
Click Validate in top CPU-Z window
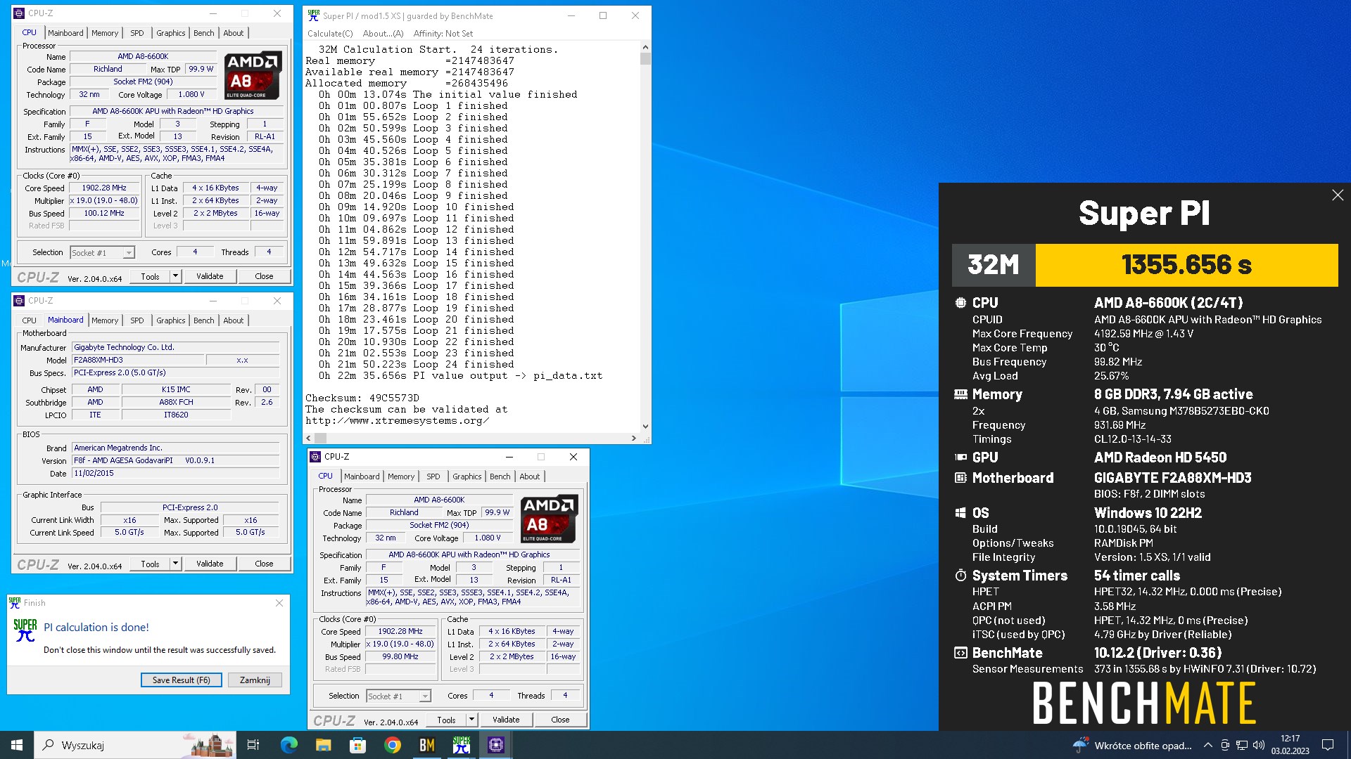pos(210,276)
